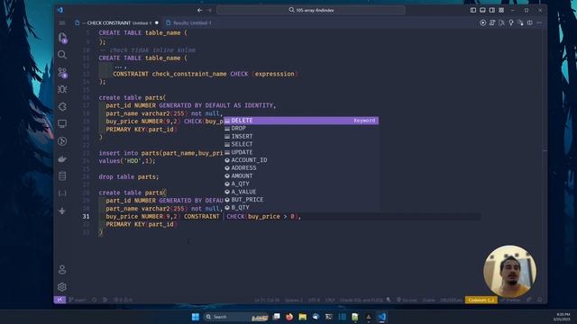Open Source Control view in activity bar

62,72
